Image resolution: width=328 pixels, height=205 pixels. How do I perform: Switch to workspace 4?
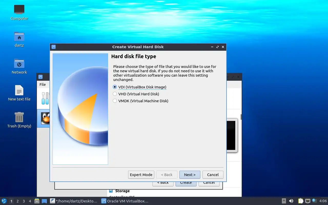coord(30,201)
